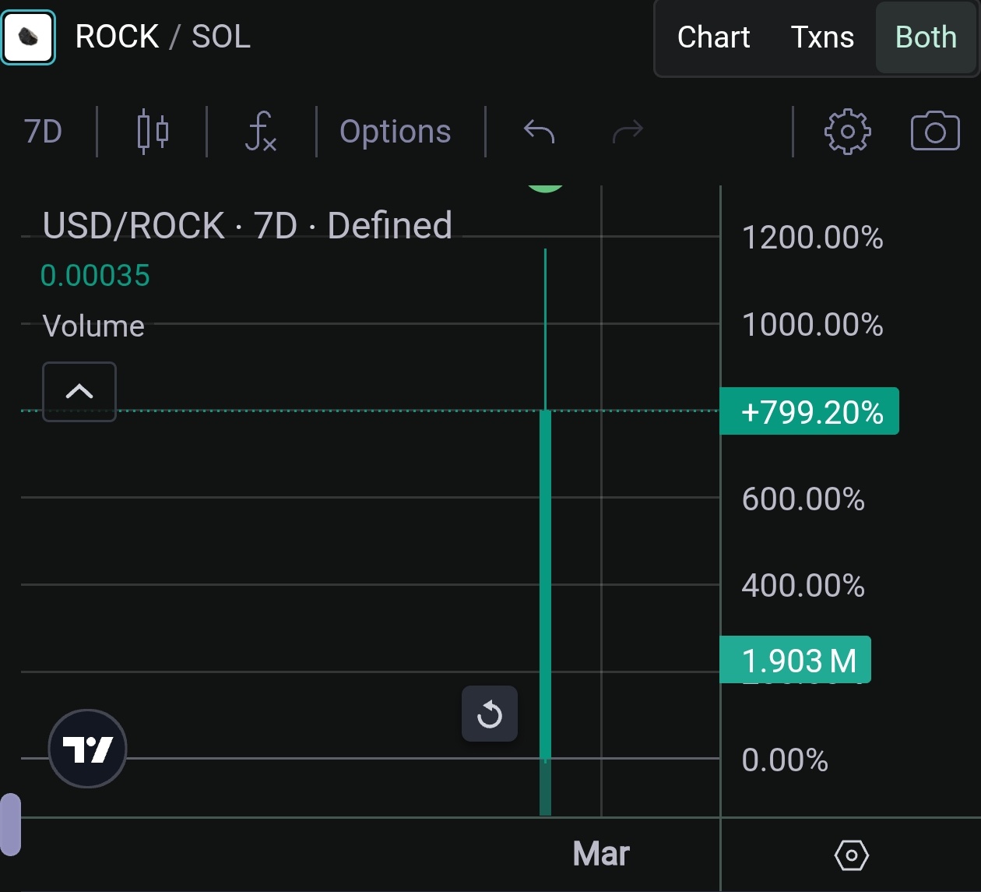Open chart settings gear icon
Screen dimensions: 981x892
click(x=847, y=132)
